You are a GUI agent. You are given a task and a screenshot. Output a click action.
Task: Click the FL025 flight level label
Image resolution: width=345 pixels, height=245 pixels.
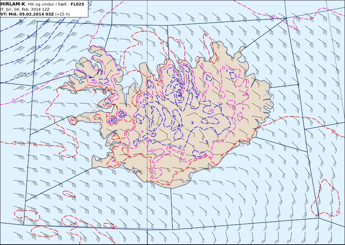pyautogui.click(x=77, y=4)
